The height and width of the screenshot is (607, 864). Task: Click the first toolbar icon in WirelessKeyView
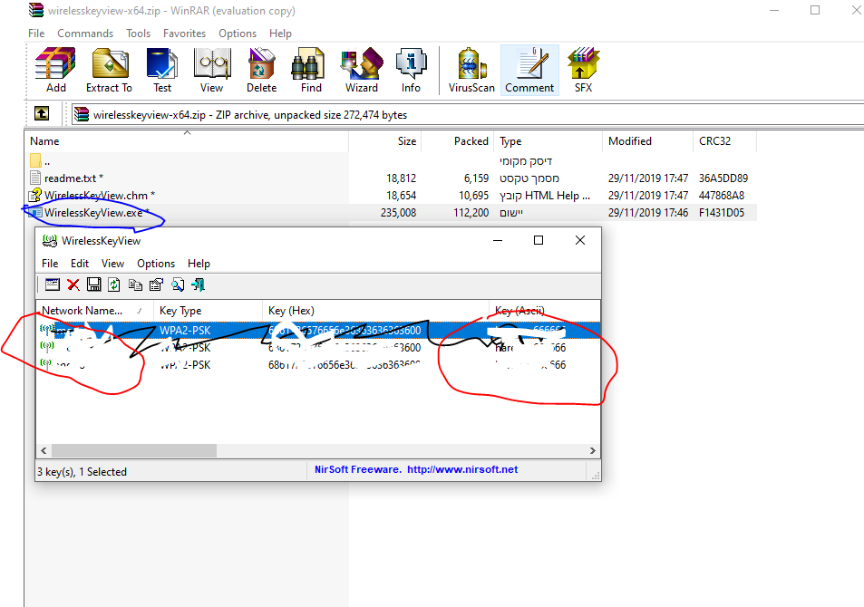tap(53, 284)
